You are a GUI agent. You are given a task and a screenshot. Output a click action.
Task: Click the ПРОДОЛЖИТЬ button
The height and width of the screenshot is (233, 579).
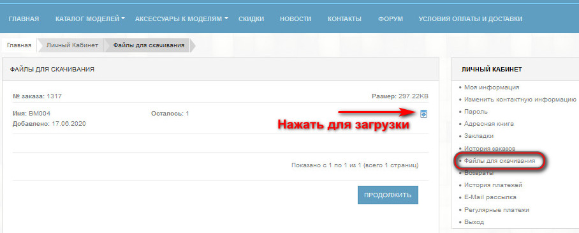(388, 195)
